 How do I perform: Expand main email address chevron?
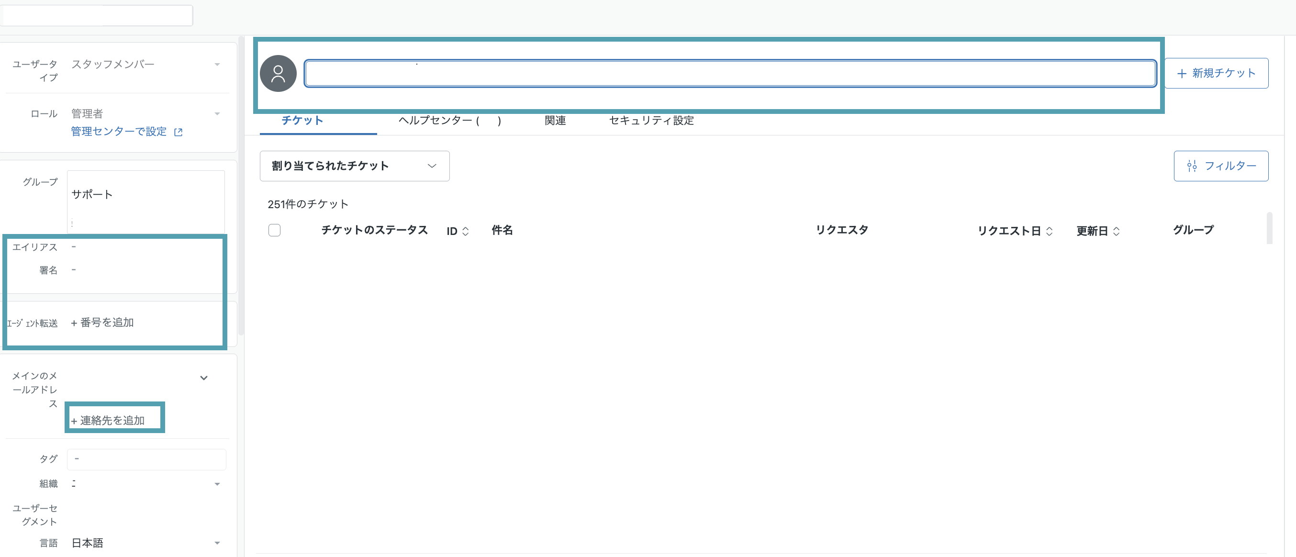[x=204, y=378]
